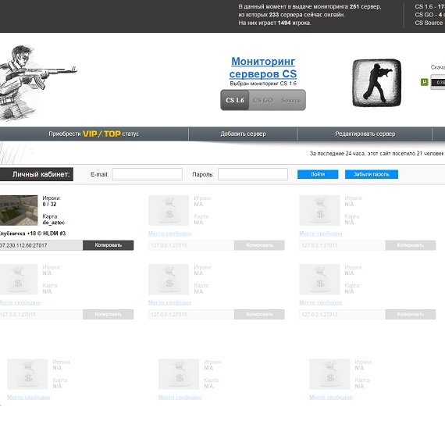
Task: Focus the E-mail input field
Action: (x=147, y=174)
